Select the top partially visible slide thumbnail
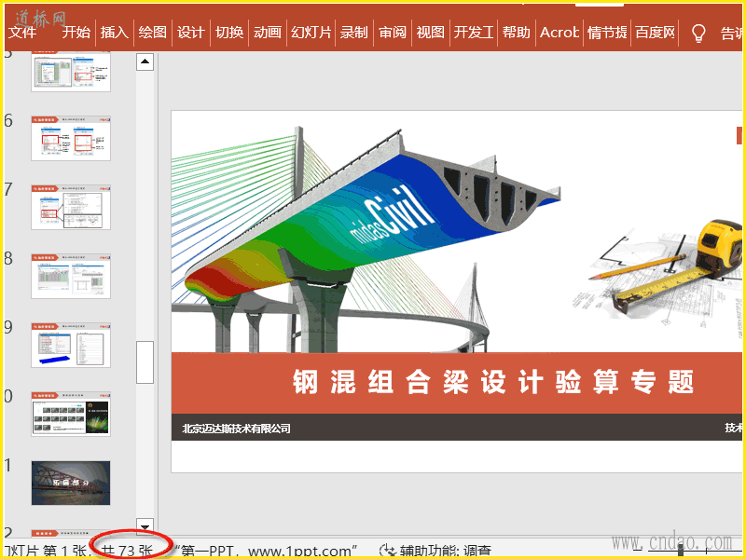 click(71, 72)
